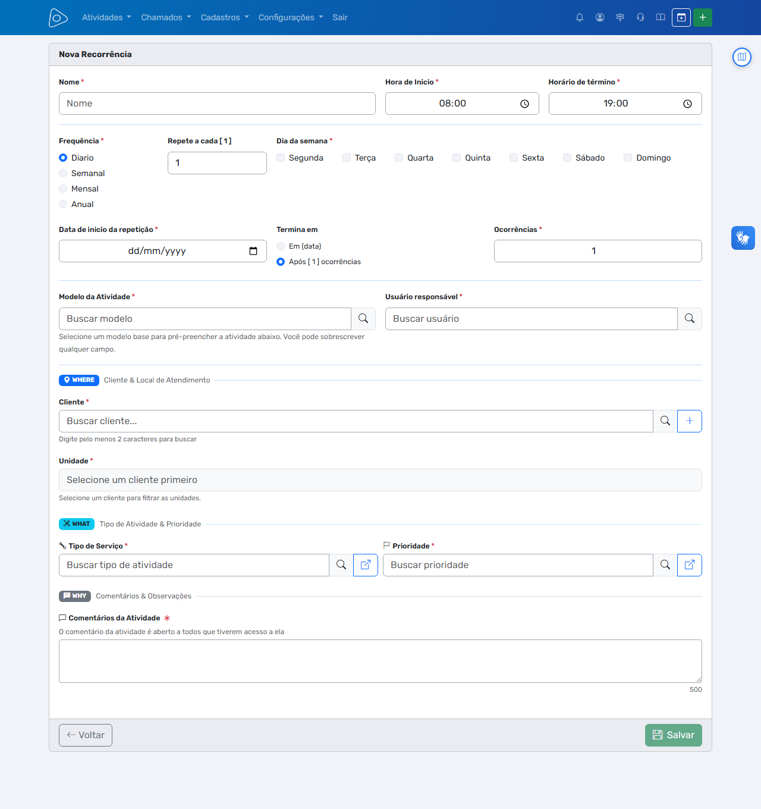761x809 pixels.
Task: Click the signpost icon in navbar
Action: coord(620,18)
